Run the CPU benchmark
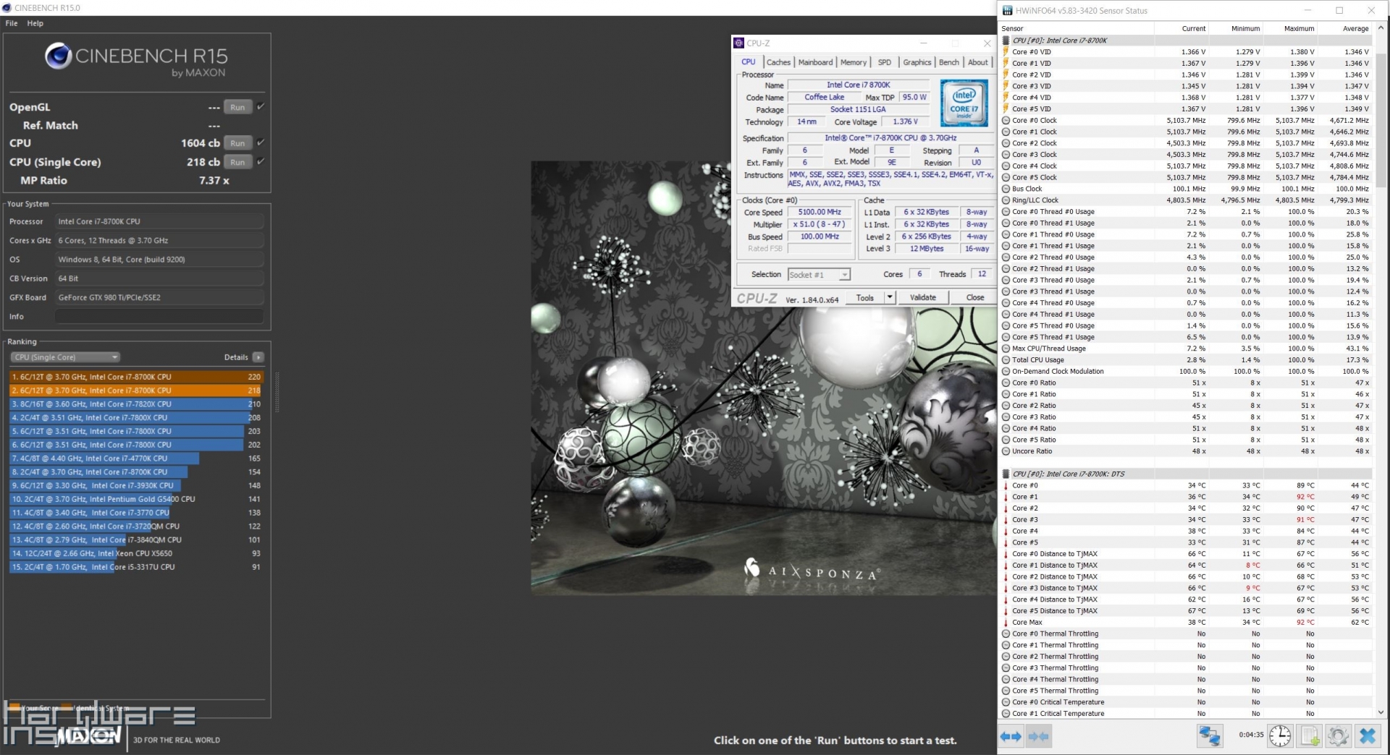 [x=238, y=143]
